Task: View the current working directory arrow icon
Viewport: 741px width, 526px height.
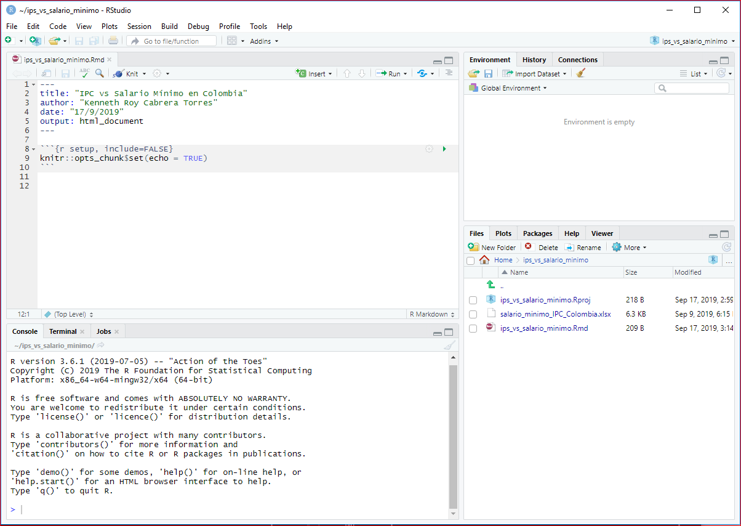Action: tap(101, 345)
